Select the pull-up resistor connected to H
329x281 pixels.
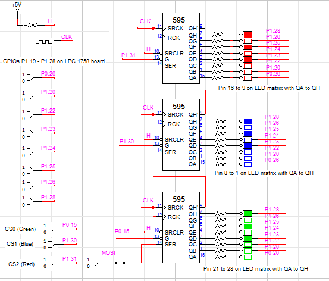[x=32, y=26]
